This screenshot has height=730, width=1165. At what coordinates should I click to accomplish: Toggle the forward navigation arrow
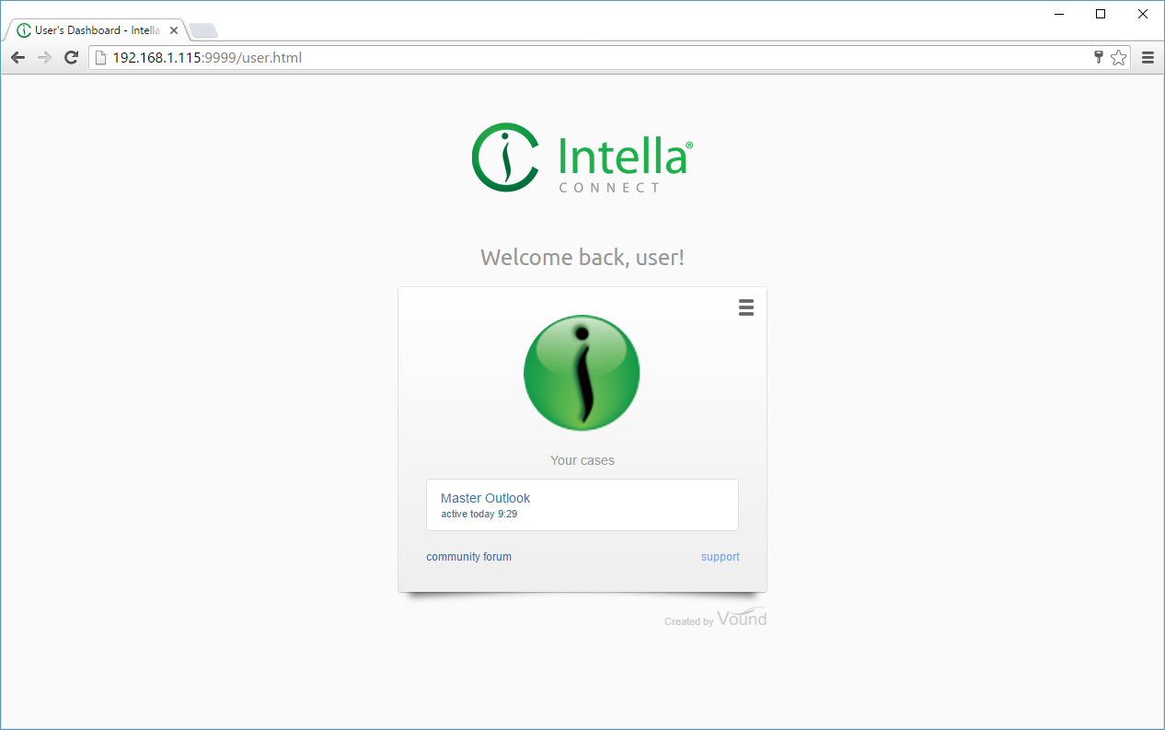click(44, 57)
